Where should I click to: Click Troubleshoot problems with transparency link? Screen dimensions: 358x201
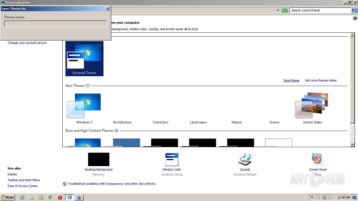112,184
